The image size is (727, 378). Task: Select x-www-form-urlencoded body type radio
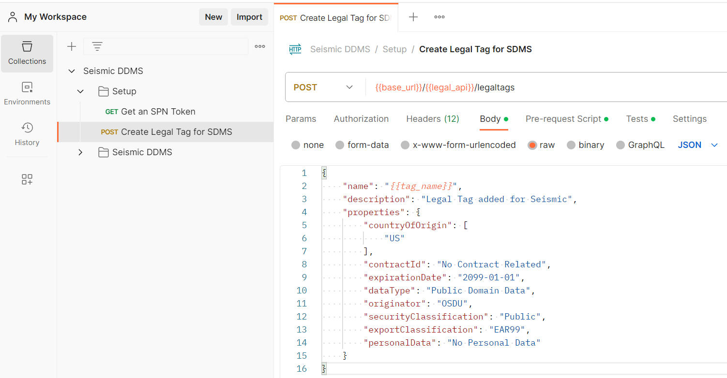[405, 145]
